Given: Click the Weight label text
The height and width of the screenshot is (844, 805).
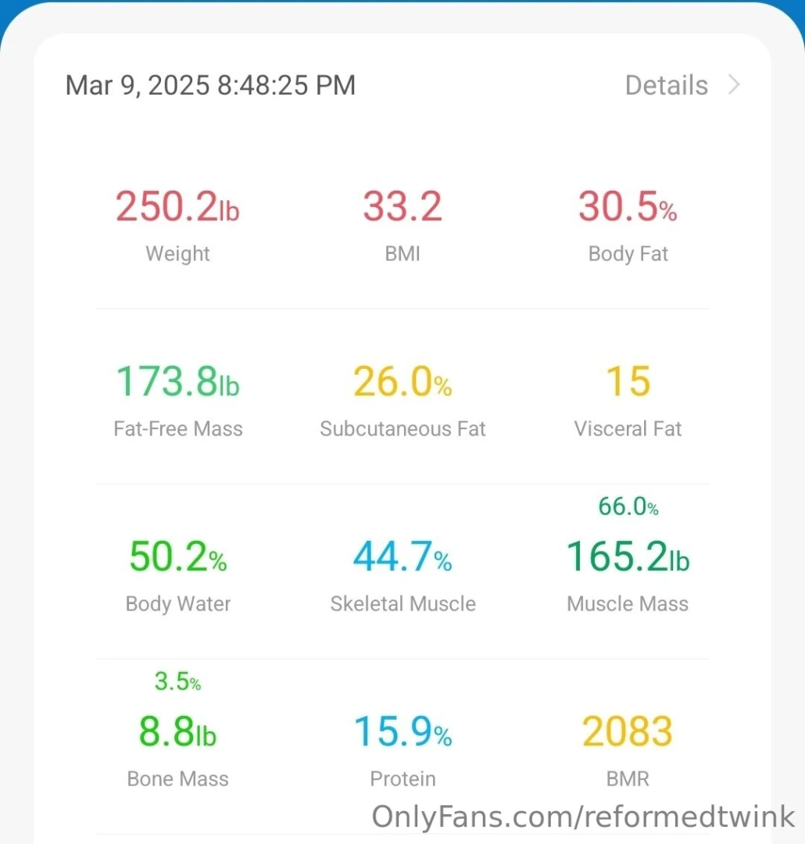Looking at the screenshot, I should [x=177, y=254].
